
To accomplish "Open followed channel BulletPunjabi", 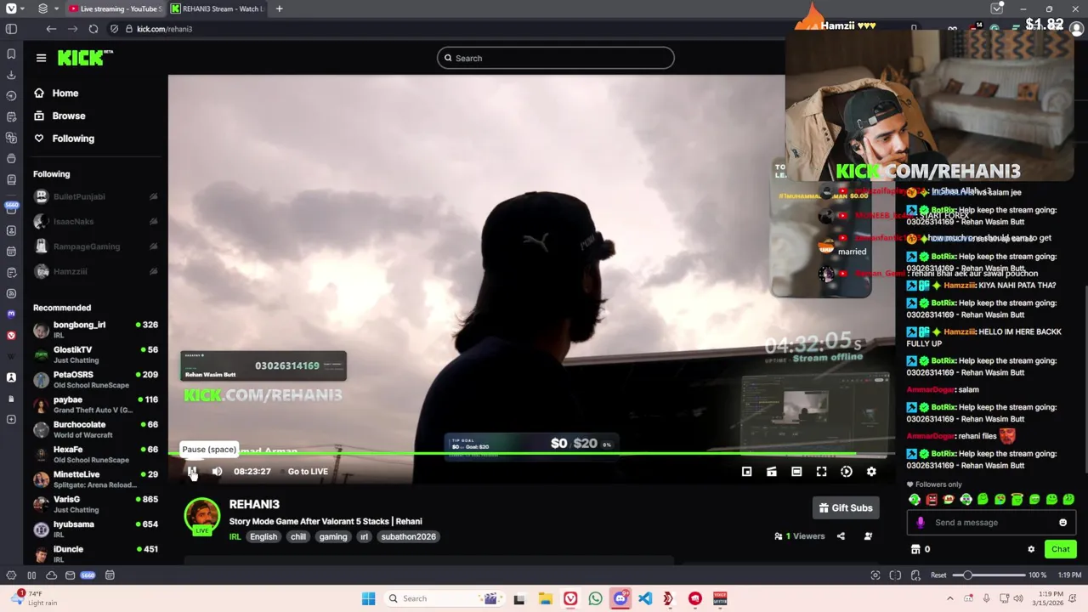I will pyautogui.click(x=95, y=196).
